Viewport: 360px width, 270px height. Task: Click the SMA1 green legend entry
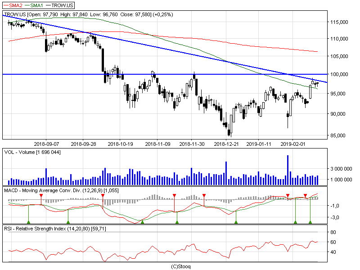[34, 5]
